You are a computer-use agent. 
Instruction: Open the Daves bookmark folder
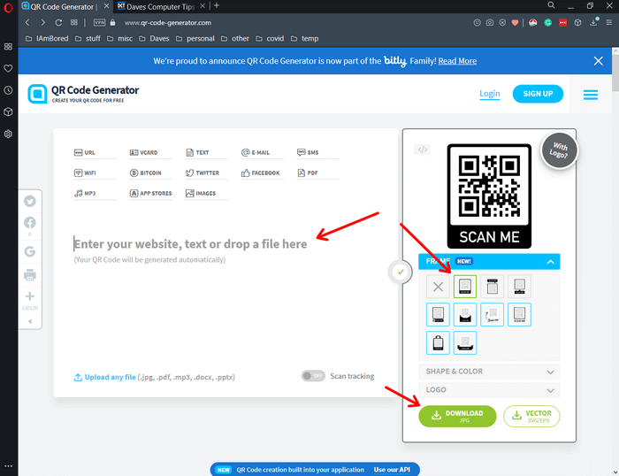(155, 39)
